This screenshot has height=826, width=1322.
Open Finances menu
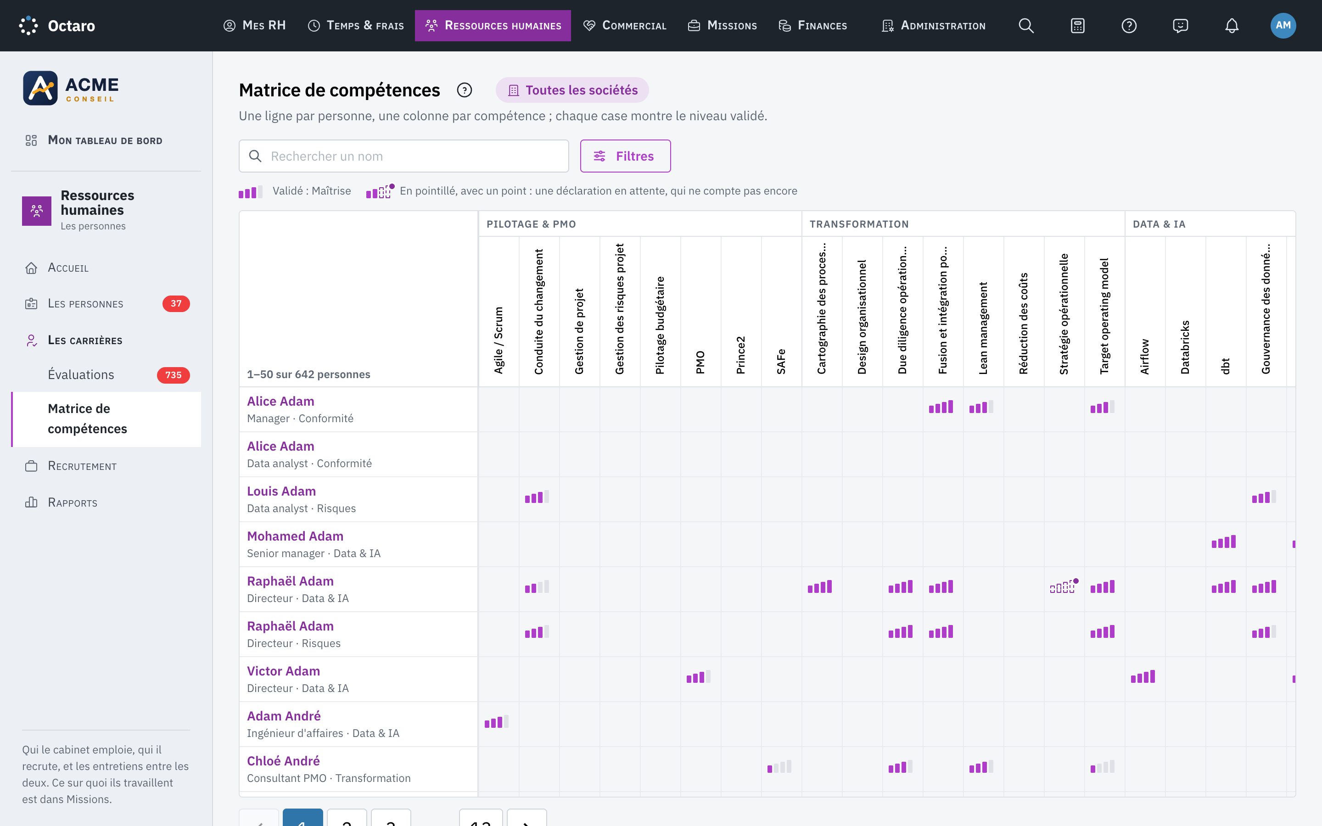pyautogui.click(x=812, y=26)
